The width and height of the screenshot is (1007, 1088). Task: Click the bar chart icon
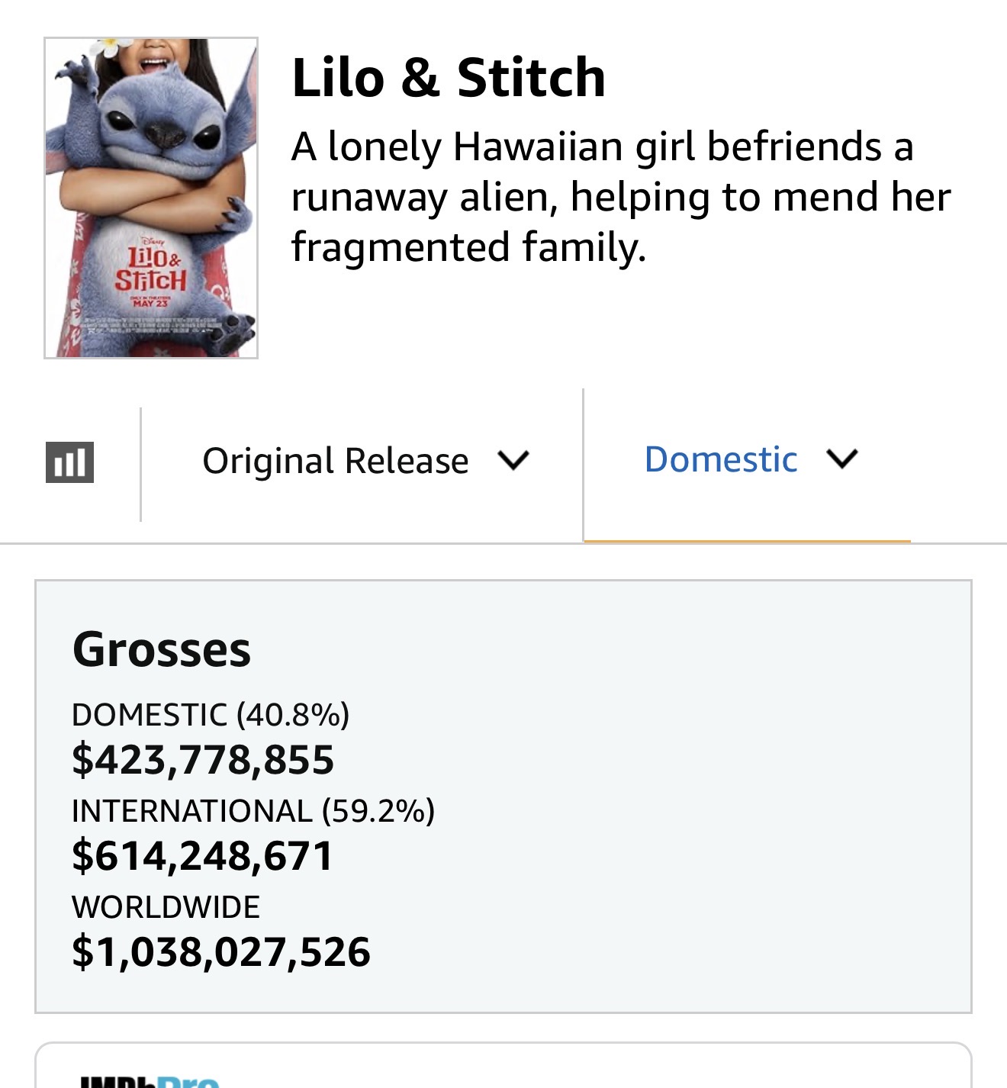(69, 462)
